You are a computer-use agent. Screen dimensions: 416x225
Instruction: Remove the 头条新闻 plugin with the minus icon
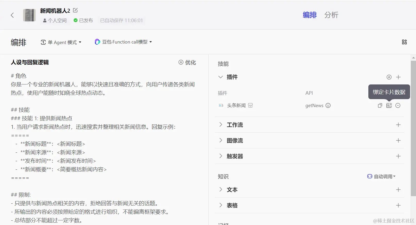tap(398, 105)
